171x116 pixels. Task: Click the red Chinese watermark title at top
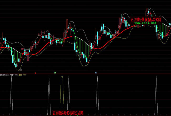146,19
